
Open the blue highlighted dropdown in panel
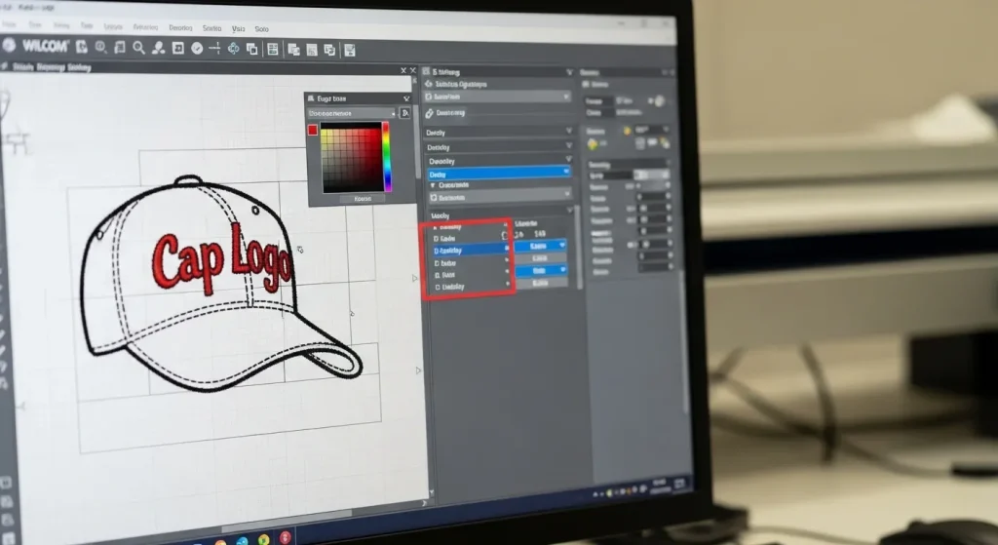tap(498, 174)
